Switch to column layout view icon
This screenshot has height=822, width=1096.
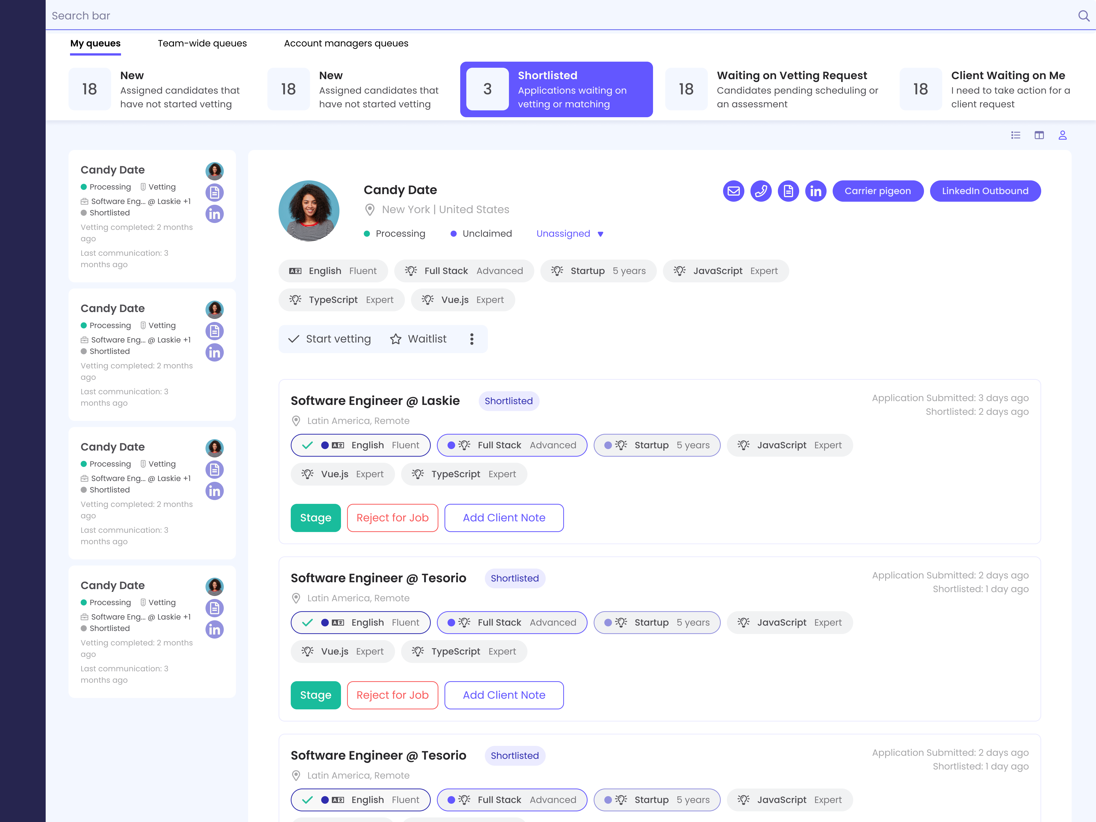pos(1039,135)
